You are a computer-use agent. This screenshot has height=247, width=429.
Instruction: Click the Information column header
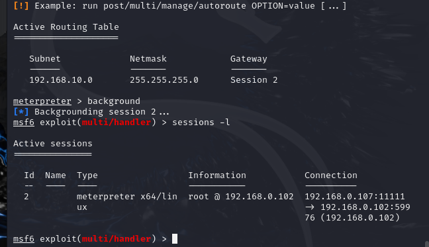[217, 175]
